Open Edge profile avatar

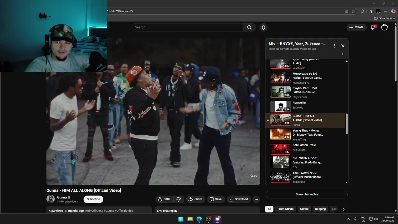coord(378,11)
